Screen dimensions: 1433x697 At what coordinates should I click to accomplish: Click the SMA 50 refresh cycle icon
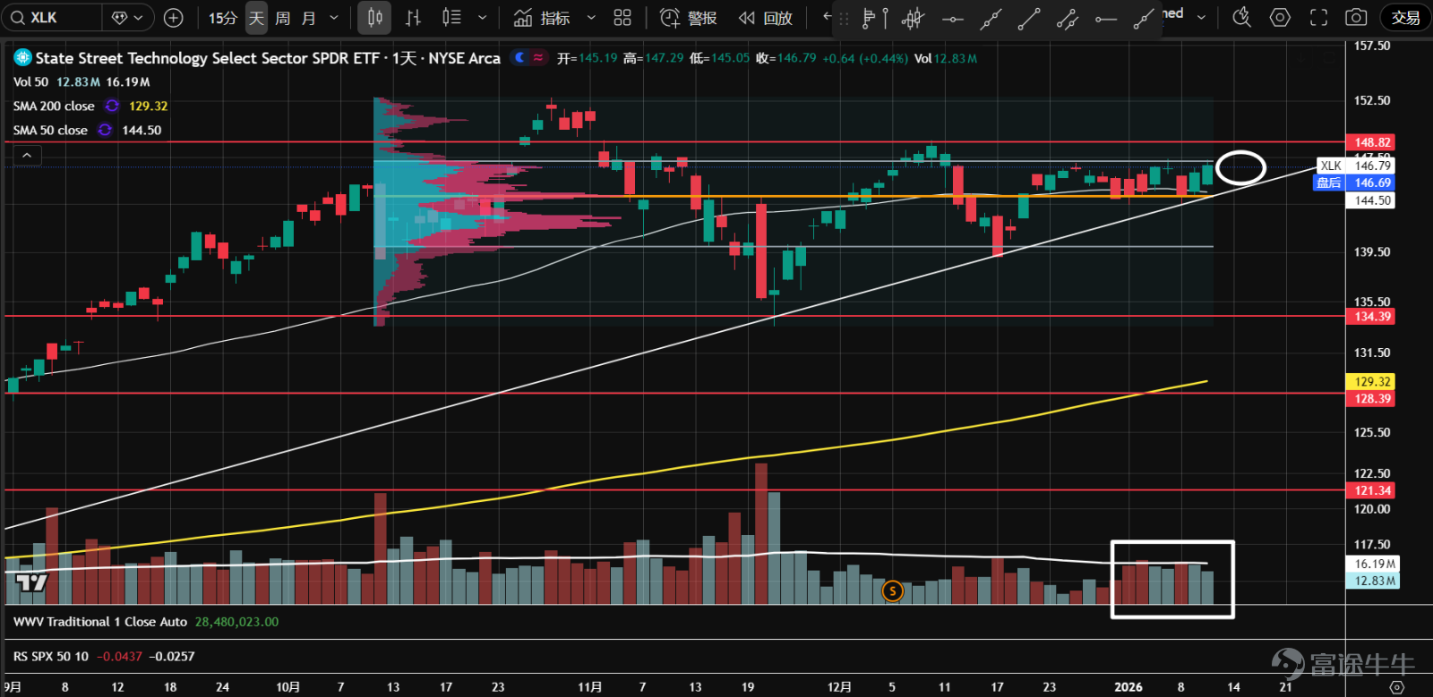click(x=105, y=131)
